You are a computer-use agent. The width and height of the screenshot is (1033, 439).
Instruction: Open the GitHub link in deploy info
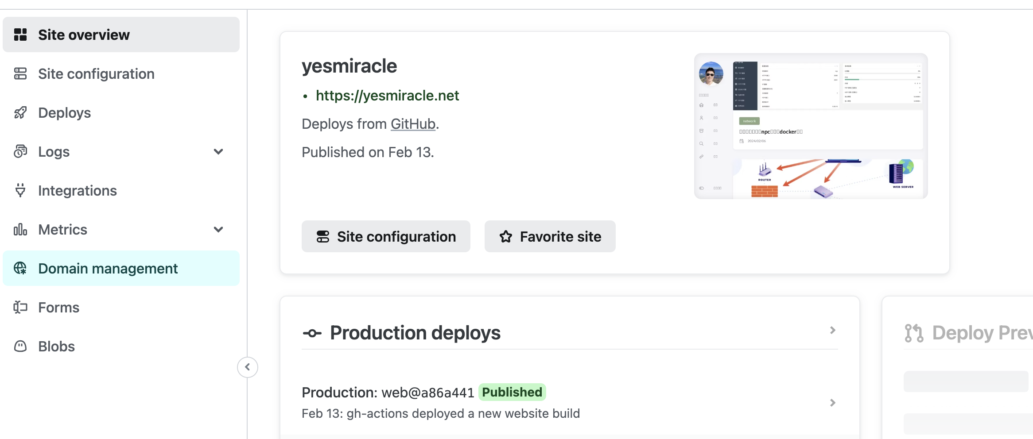(x=412, y=123)
